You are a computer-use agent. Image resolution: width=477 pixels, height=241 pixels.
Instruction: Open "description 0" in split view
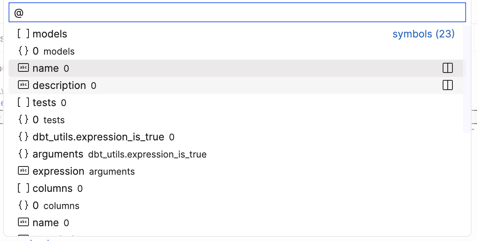pos(447,85)
